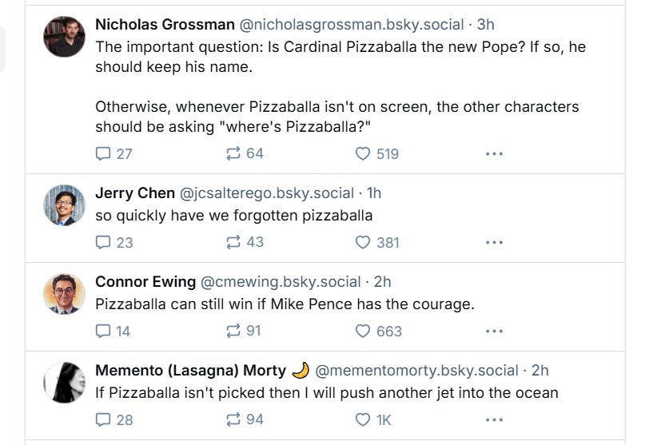653x445 pixels.
Task: Like Connor Ewing's post
Action: pos(363,331)
